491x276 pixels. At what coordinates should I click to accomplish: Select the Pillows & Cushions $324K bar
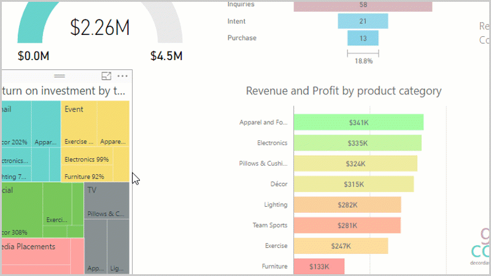[355, 163]
